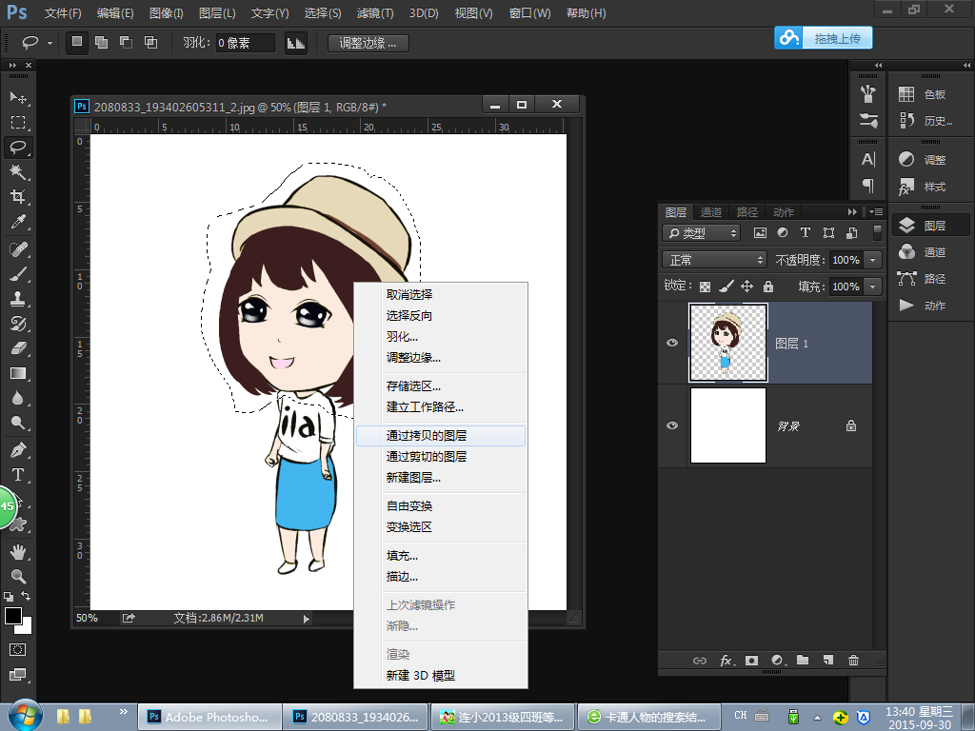Switch to the 通道 tab
This screenshot has width=975, height=731.
pyautogui.click(x=710, y=212)
